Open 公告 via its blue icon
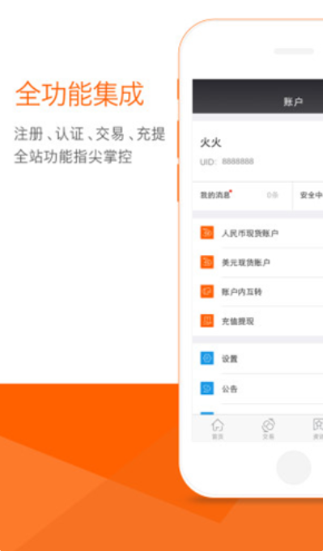323x551 pixels. (x=207, y=388)
